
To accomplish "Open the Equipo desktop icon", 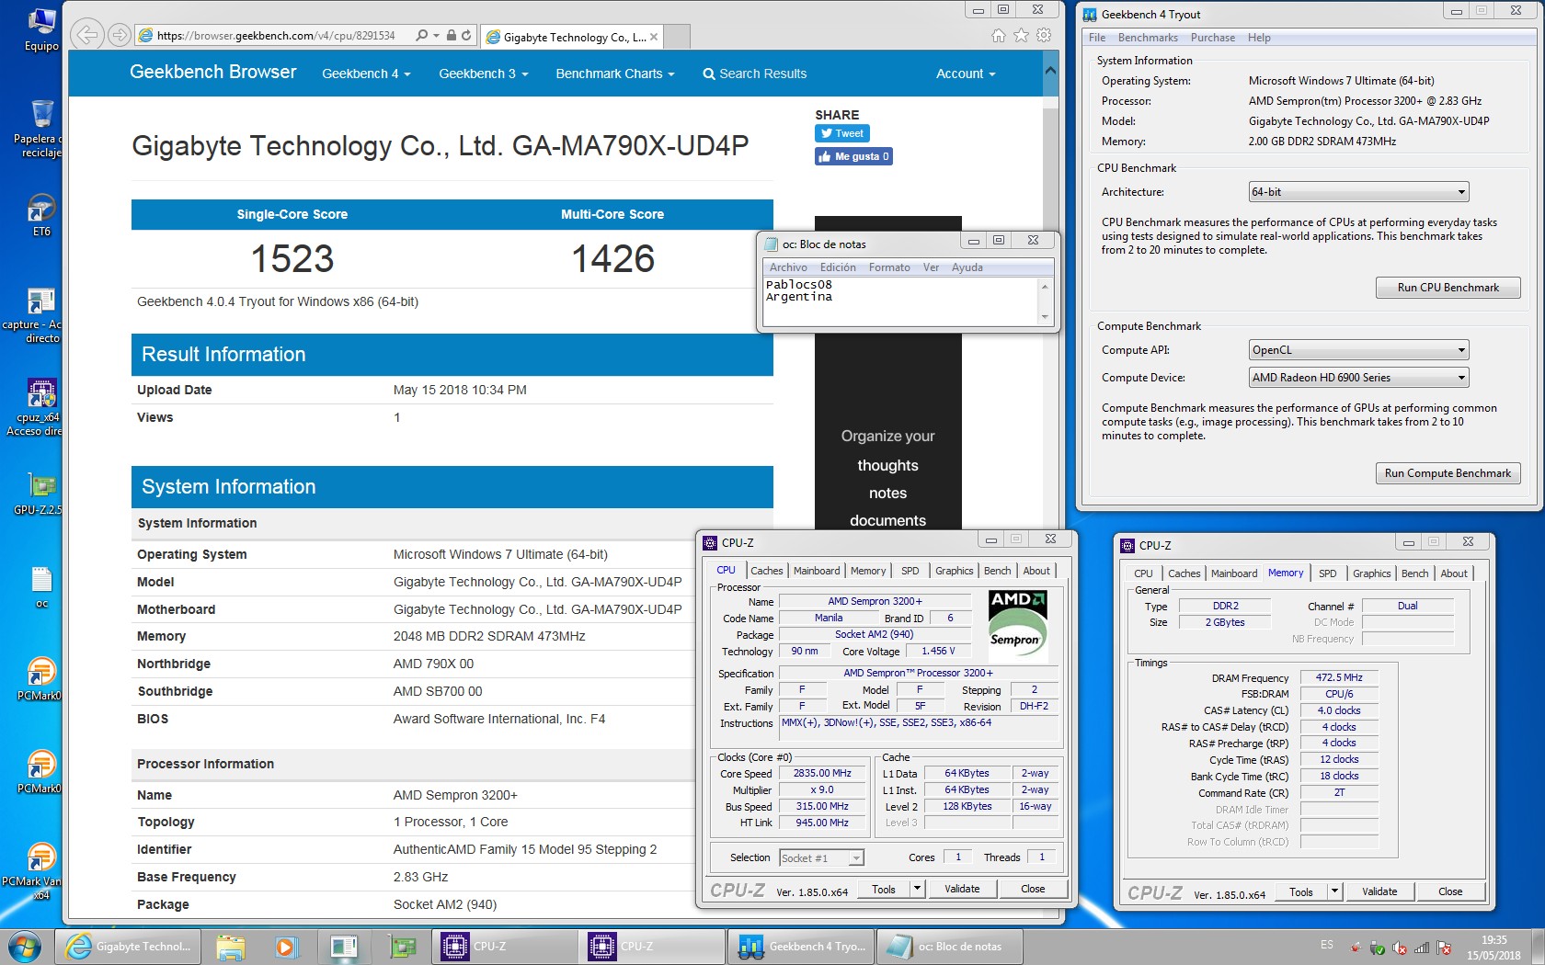I will coord(41,28).
